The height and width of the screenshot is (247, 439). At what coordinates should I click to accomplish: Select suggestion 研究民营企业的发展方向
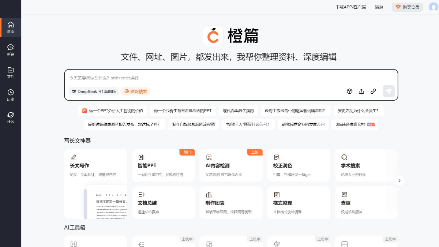point(303,124)
